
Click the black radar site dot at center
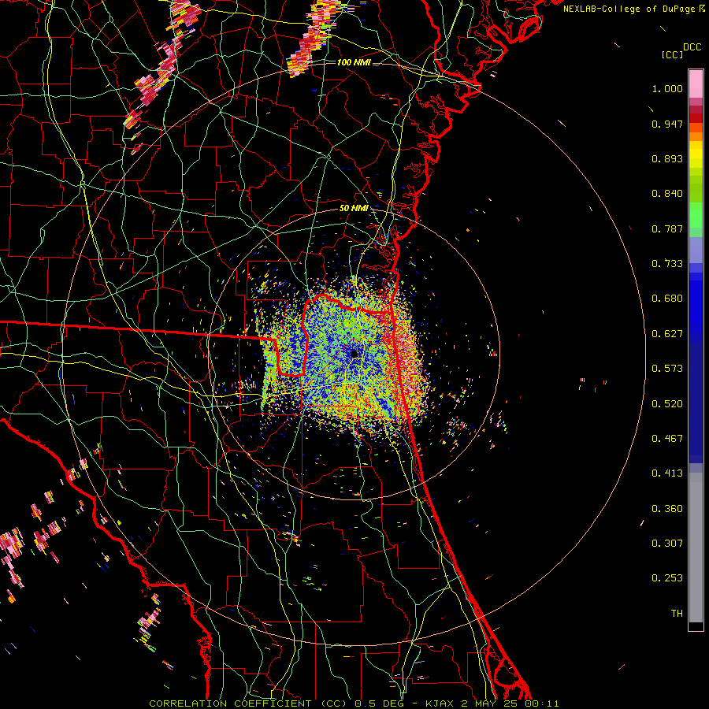point(355,354)
